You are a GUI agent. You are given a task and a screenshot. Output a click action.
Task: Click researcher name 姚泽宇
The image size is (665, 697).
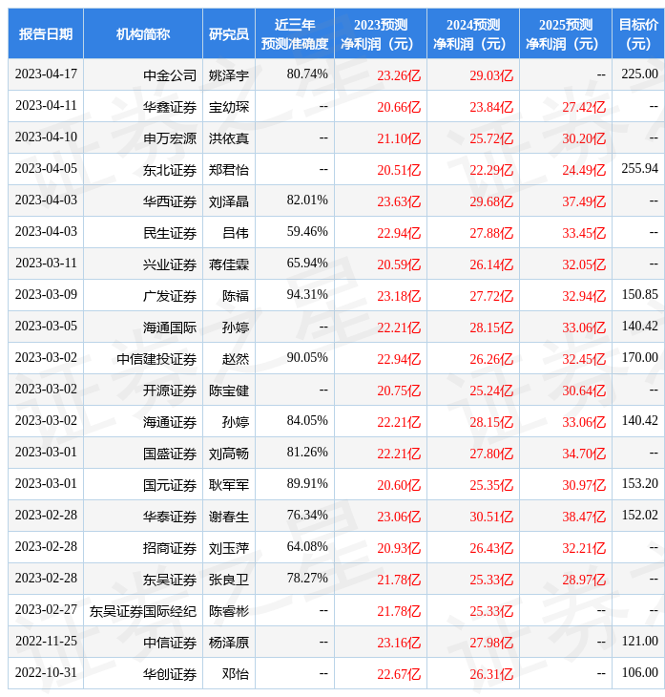pos(229,75)
